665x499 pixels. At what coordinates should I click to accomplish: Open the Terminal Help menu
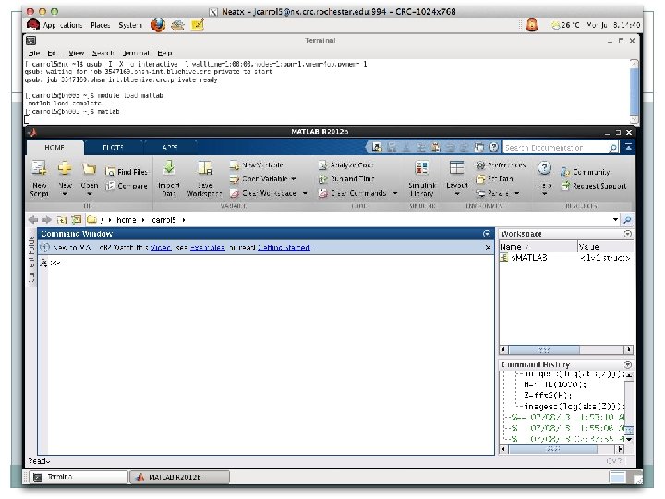pyautogui.click(x=164, y=53)
